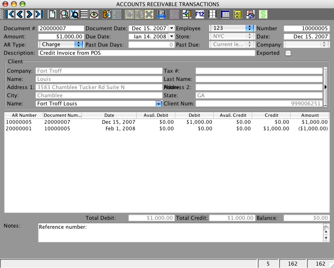Click the Notes text area
This screenshot has width=334, height=268.
(x=181, y=232)
